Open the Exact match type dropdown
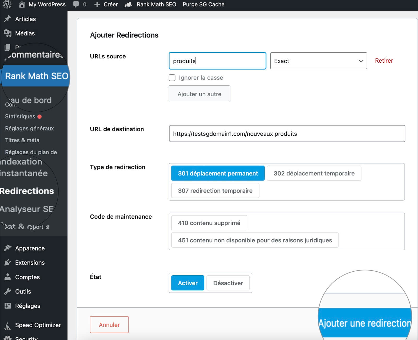This screenshot has width=418, height=340. [318, 61]
